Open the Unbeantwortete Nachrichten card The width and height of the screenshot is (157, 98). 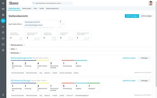point(33,35)
